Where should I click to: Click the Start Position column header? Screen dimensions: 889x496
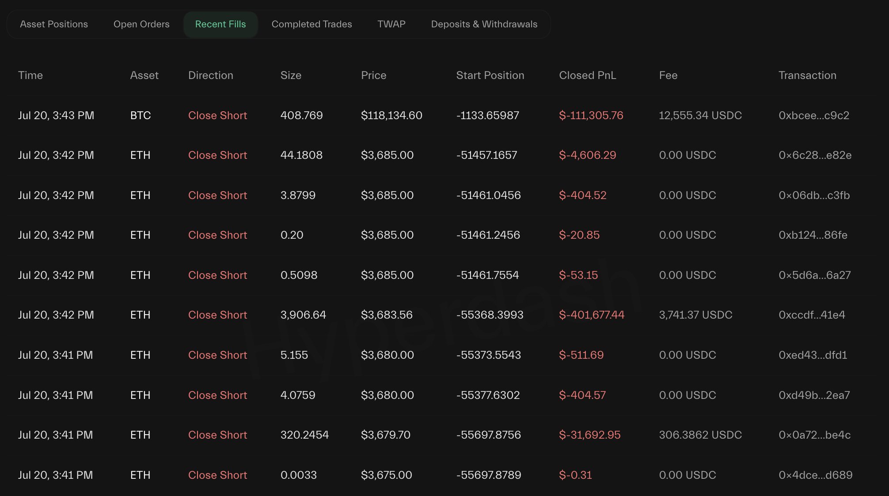490,75
